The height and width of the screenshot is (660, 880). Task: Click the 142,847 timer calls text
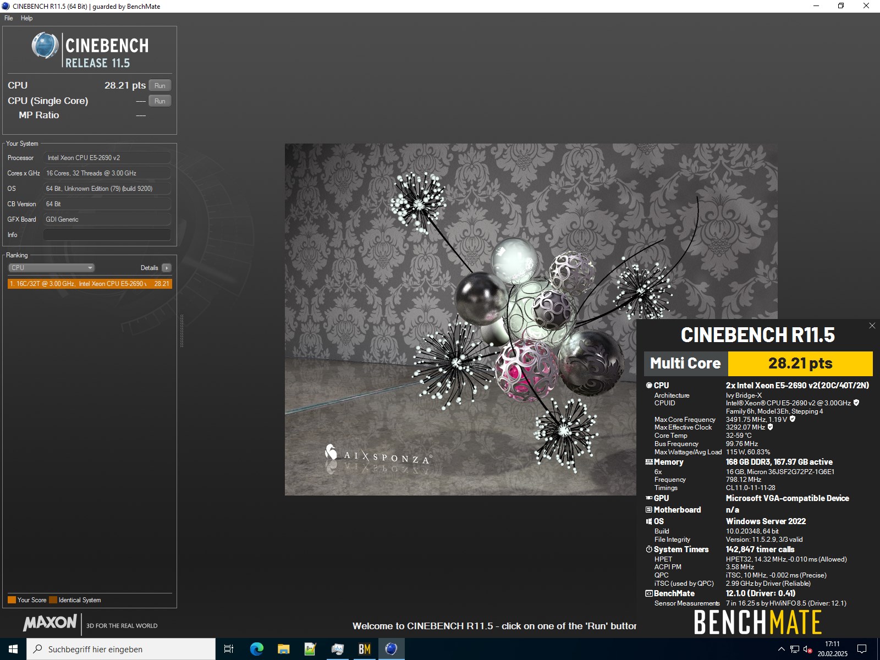tap(760, 549)
